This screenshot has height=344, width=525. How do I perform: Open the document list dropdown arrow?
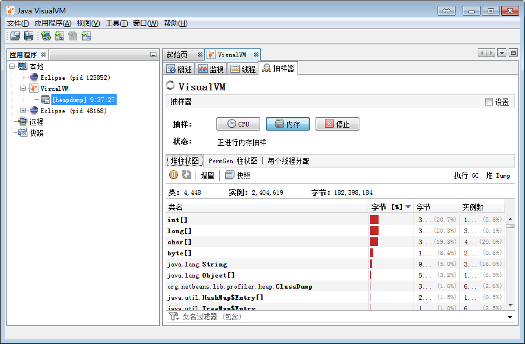pyautogui.click(x=502, y=53)
